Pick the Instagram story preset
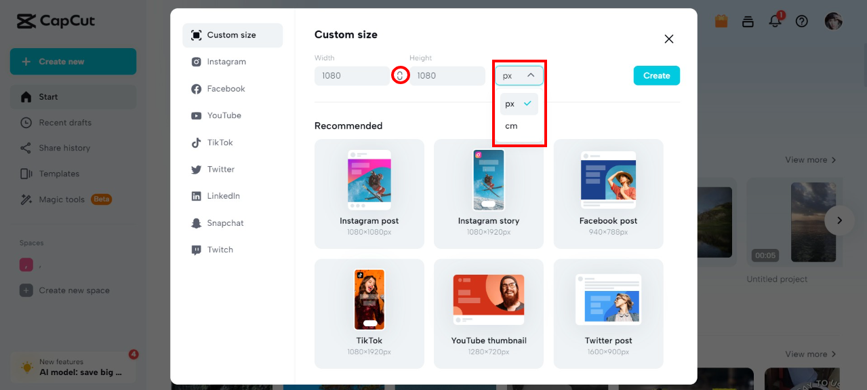Viewport: 867px width, 390px height. click(489, 194)
